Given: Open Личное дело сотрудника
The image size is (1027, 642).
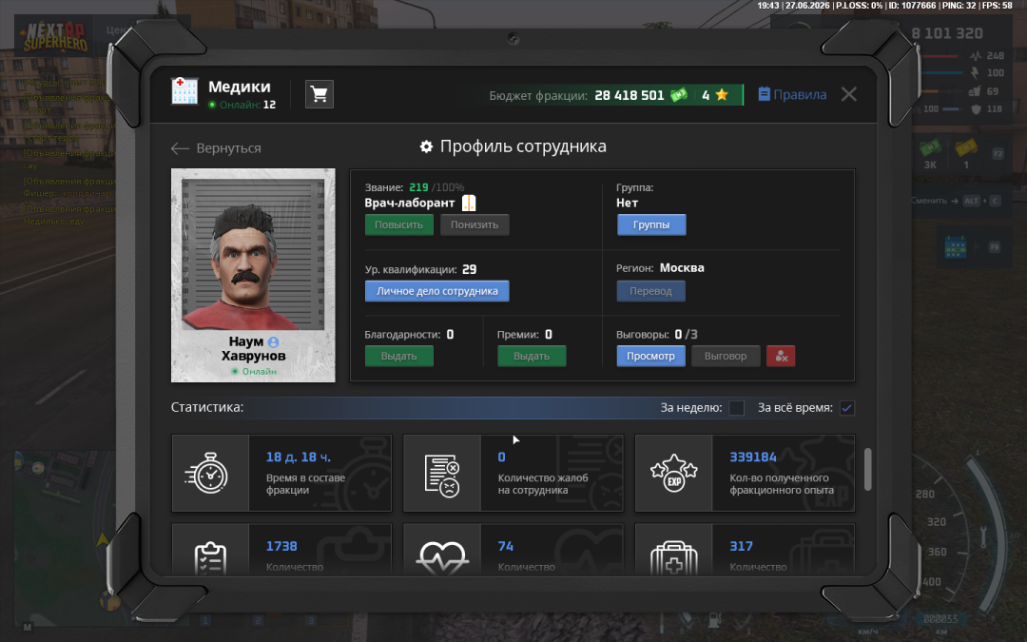Looking at the screenshot, I should point(436,291).
